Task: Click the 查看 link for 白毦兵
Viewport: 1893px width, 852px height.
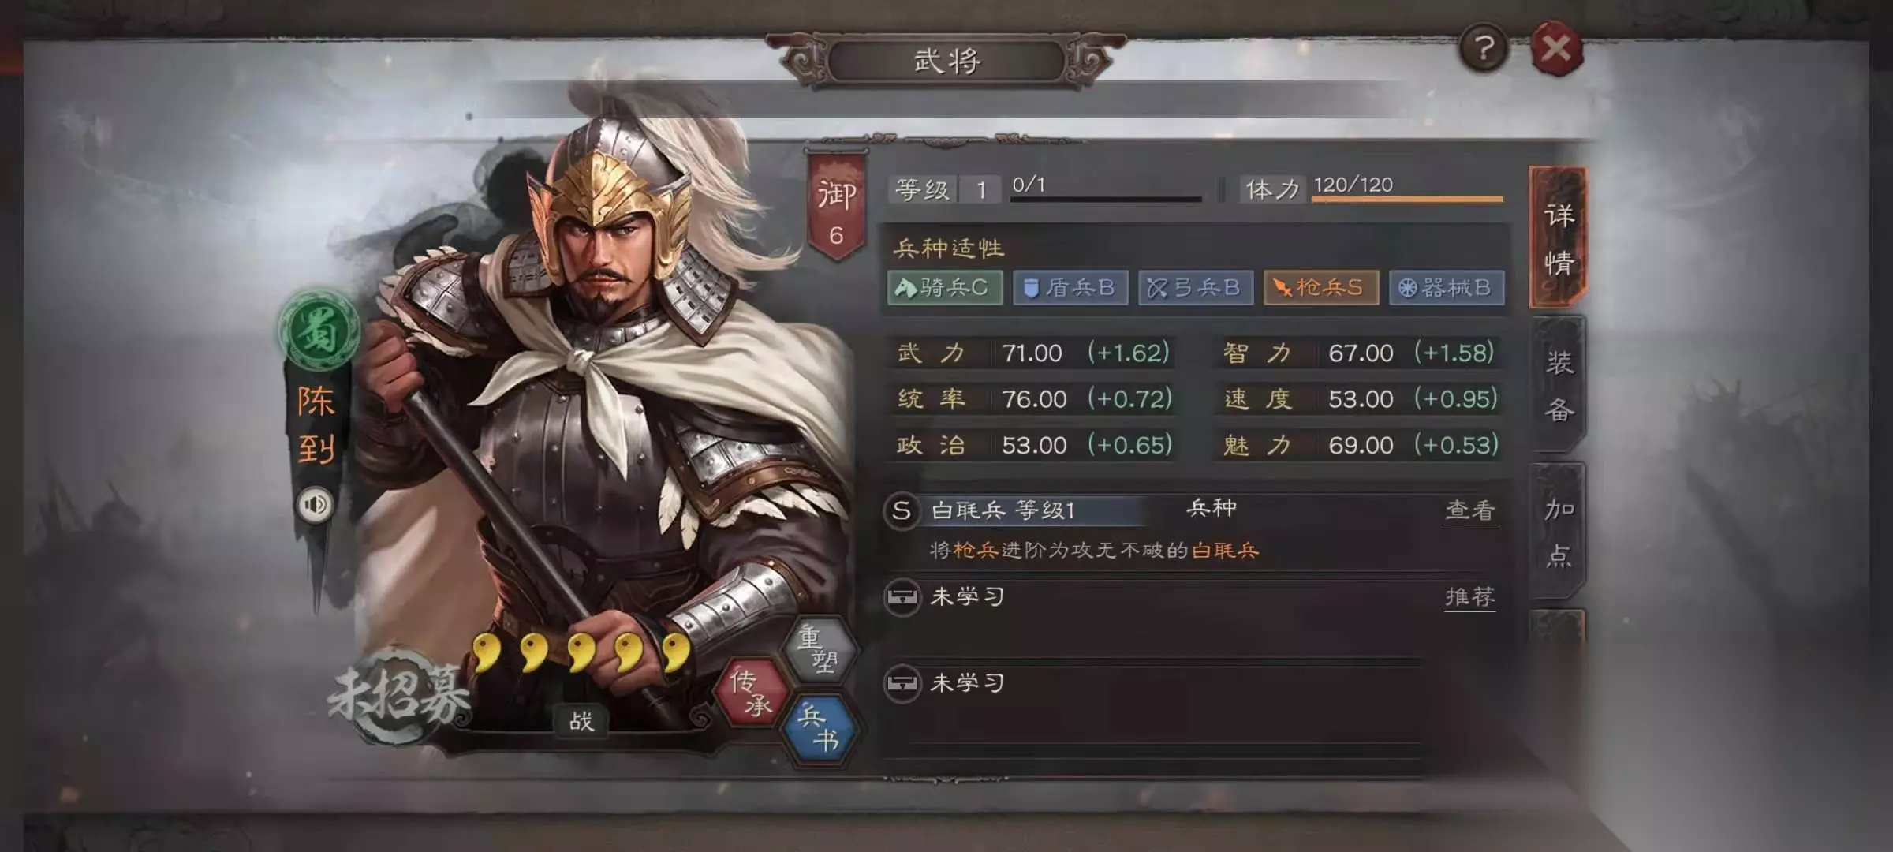Action: (1469, 510)
